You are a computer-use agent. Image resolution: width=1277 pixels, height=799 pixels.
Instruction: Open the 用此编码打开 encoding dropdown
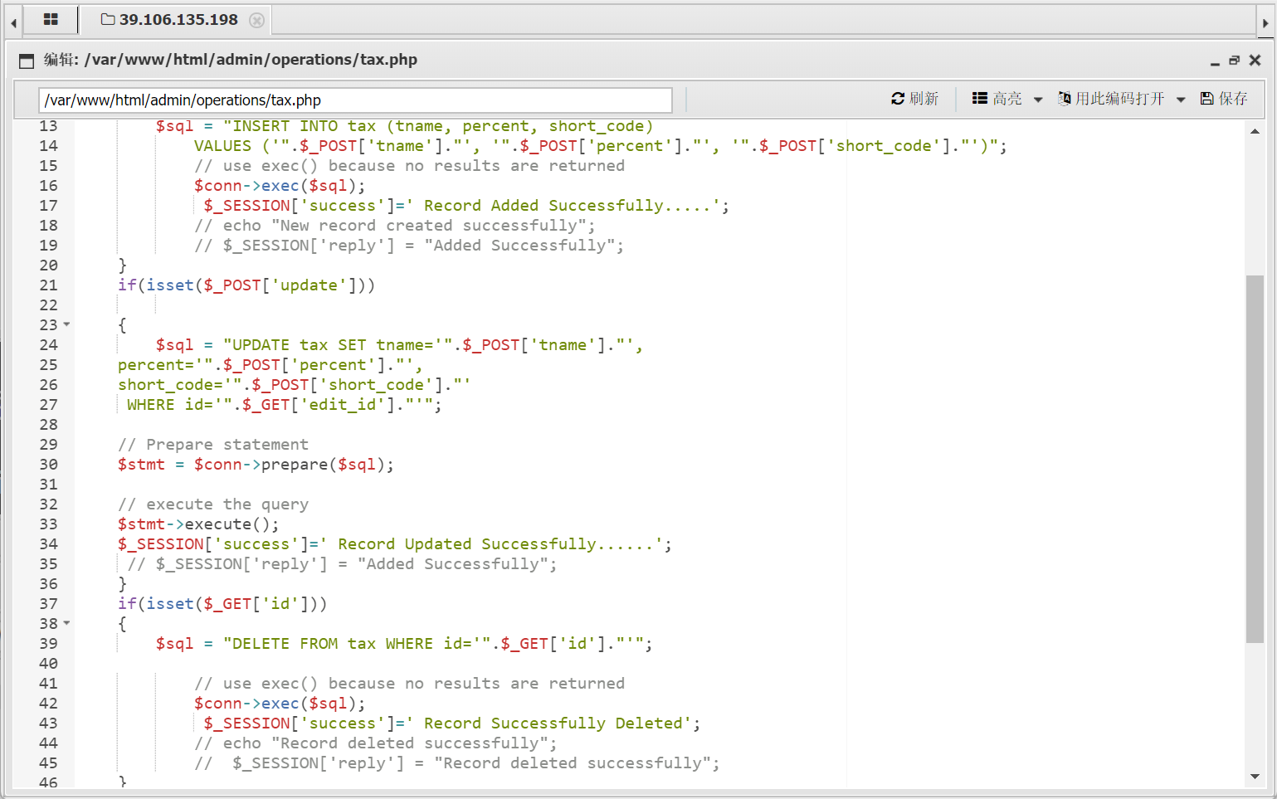pos(1121,99)
